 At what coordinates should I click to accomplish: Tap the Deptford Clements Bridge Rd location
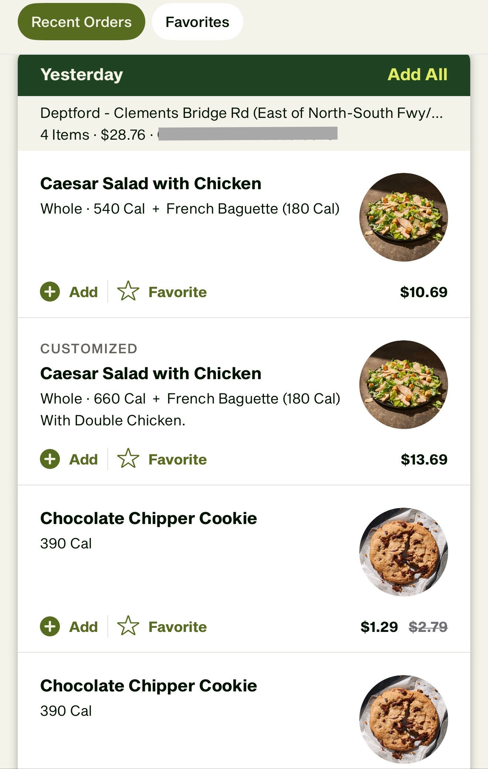pos(241,113)
